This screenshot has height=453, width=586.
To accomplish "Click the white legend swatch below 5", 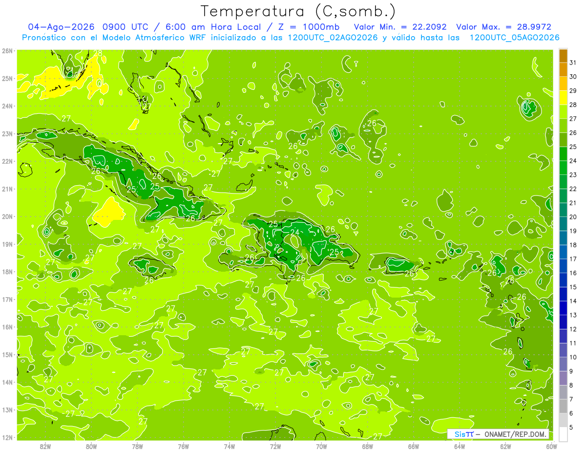I will [x=563, y=434].
